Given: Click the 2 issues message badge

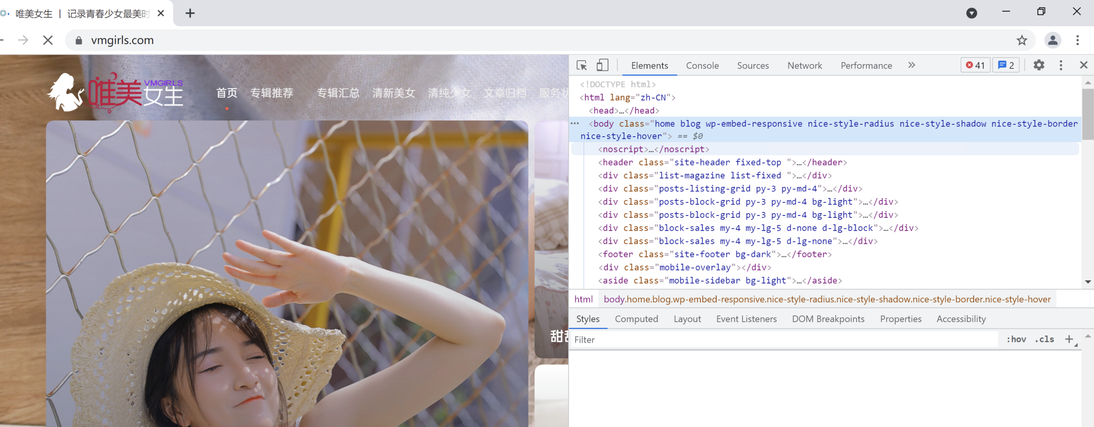Looking at the screenshot, I should [1006, 65].
